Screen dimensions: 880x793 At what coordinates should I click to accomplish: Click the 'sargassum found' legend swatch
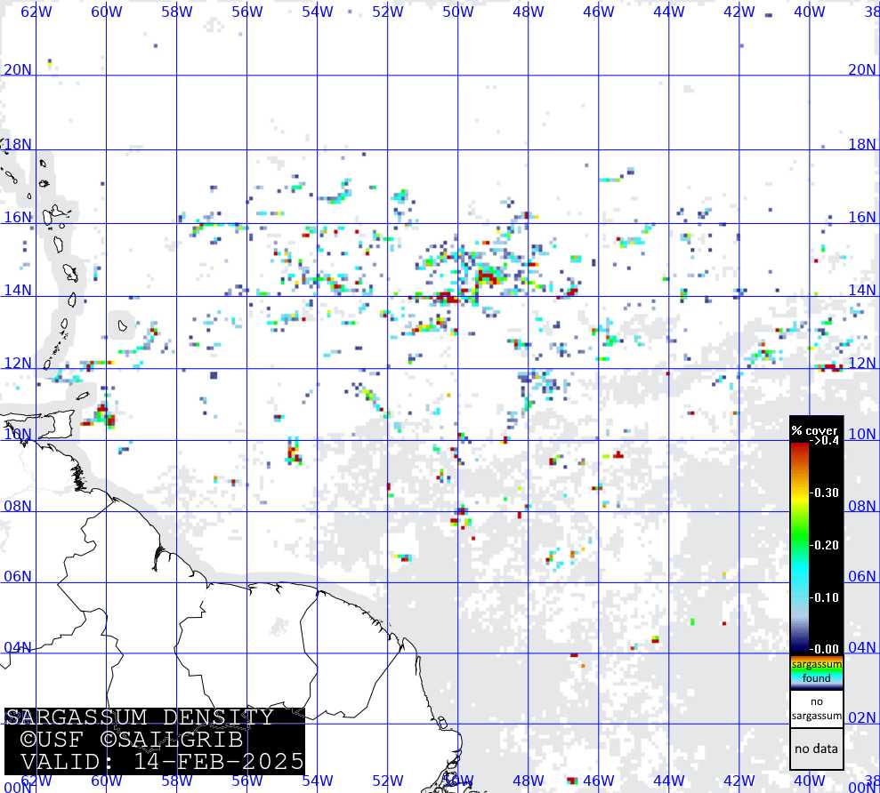tap(816, 672)
